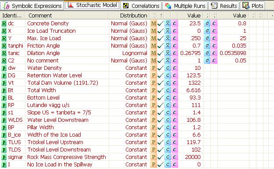This screenshot has height=169, width=274.
Task: Click the pink c icon in WLDS row
Action: point(174,120)
